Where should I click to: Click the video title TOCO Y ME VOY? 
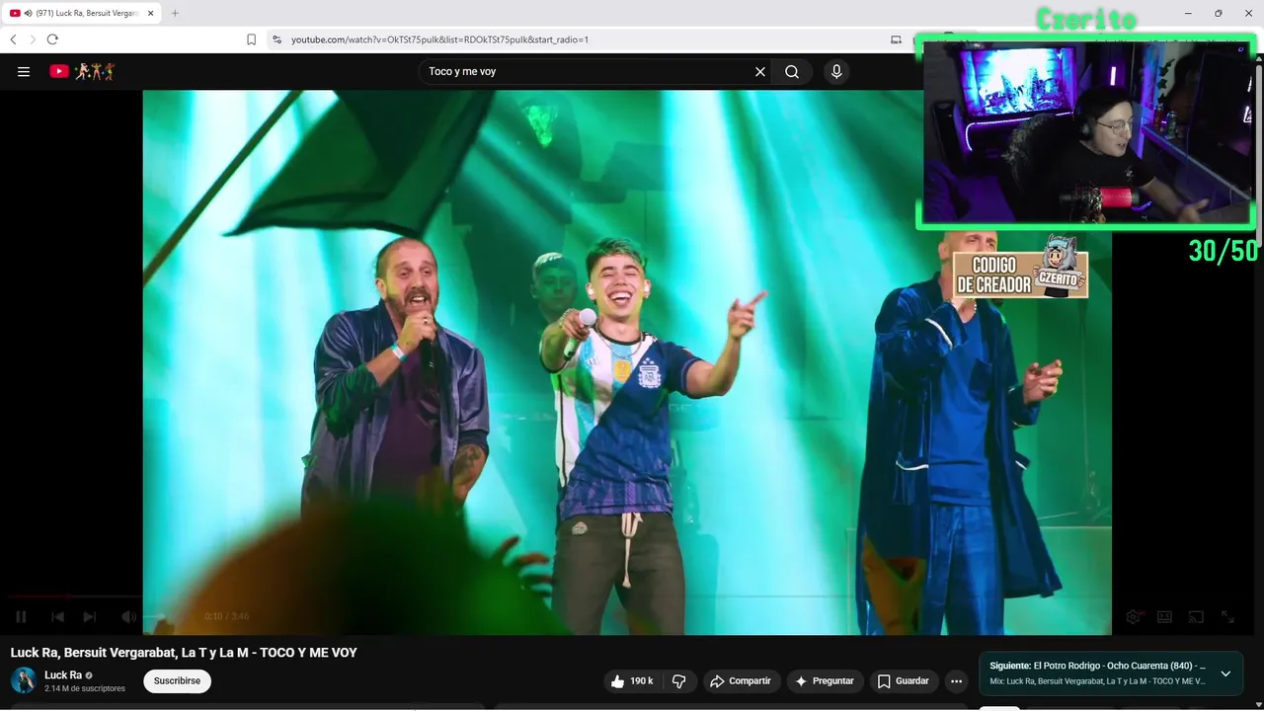click(x=184, y=653)
